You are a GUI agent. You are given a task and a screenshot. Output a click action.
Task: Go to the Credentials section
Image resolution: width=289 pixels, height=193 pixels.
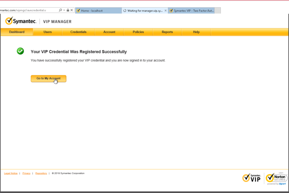coord(78,32)
